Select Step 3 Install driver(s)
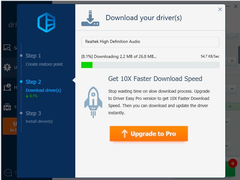The width and height of the screenshot is (240, 180). tap(39, 117)
